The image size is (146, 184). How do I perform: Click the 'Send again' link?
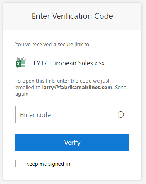[x=121, y=88]
